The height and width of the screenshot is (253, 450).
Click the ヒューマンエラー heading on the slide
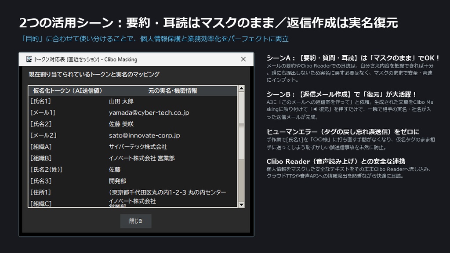(343, 132)
